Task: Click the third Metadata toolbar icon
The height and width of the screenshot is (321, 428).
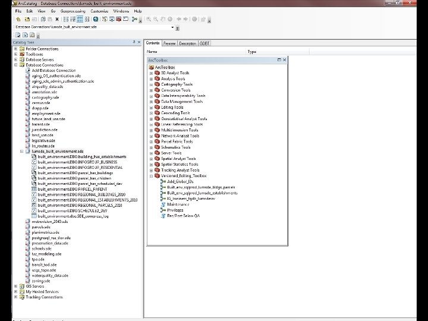Action: pyautogui.click(x=32, y=35)
